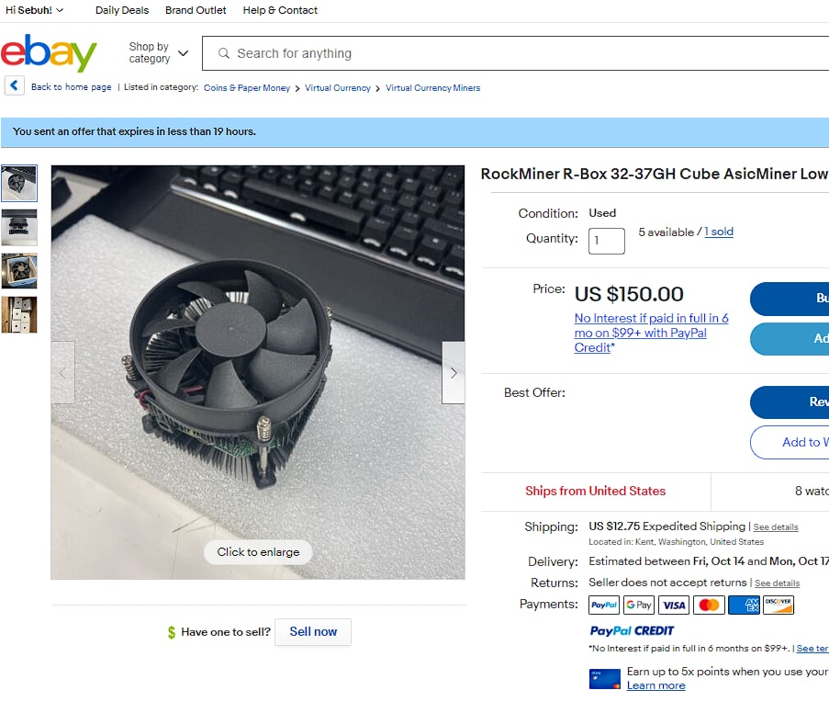Click the PayPal Credit logo
This screenshot has width=829, height=713.
tap(632, 630)
